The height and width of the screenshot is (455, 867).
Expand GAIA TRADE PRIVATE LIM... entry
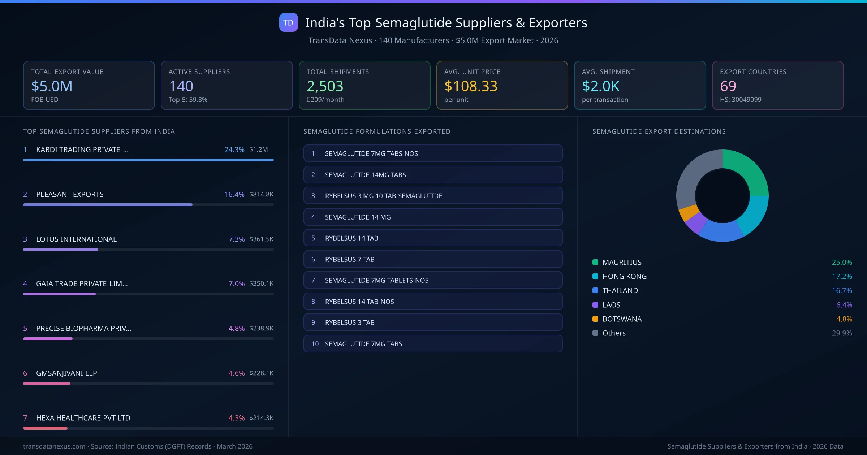82,284
